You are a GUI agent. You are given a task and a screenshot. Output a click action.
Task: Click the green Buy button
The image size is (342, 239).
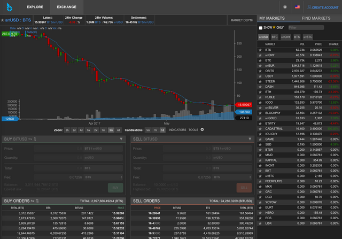coord(115,188)
